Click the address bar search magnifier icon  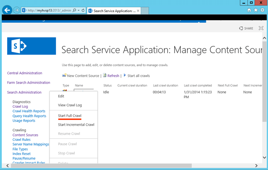point(74,10)
